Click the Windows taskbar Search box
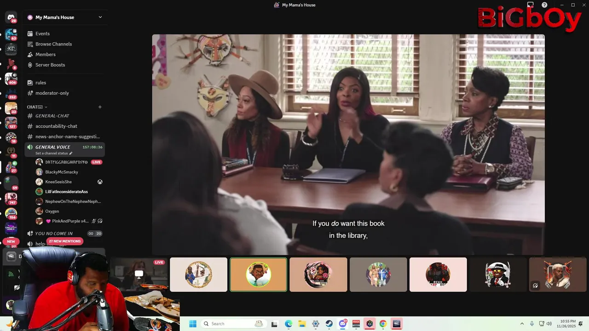The height and width of the screenshot is (331, 589). pos(234,324)
